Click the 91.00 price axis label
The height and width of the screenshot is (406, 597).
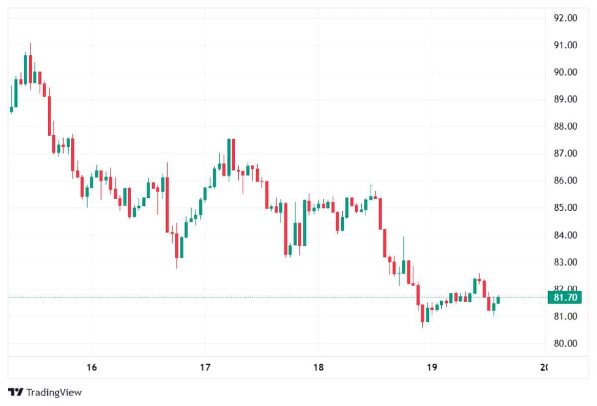[x=565, y=45]
